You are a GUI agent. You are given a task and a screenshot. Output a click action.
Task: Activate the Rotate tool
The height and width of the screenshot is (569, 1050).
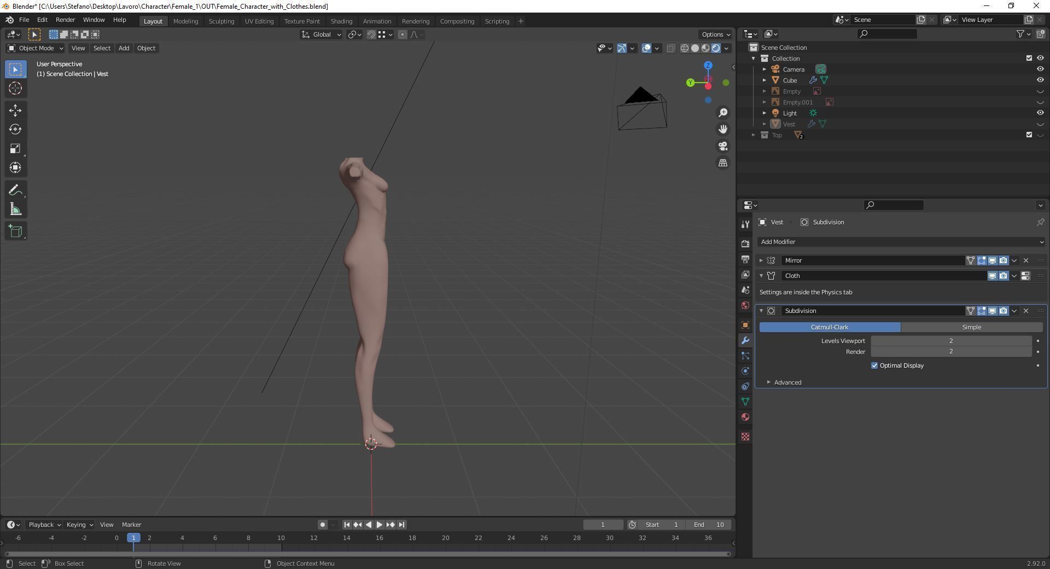coord(15,129)
